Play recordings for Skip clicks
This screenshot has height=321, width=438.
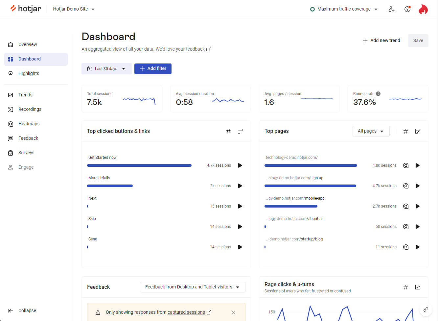point(240,227)
